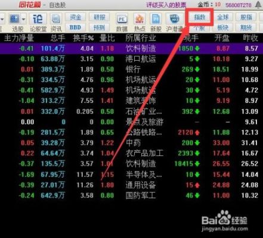Image resolution: width=263 pixels, height=238 pixels.
Task: Click the -1.69 main net volume cell
Action: pyautogui.click(x=26, y=174)
